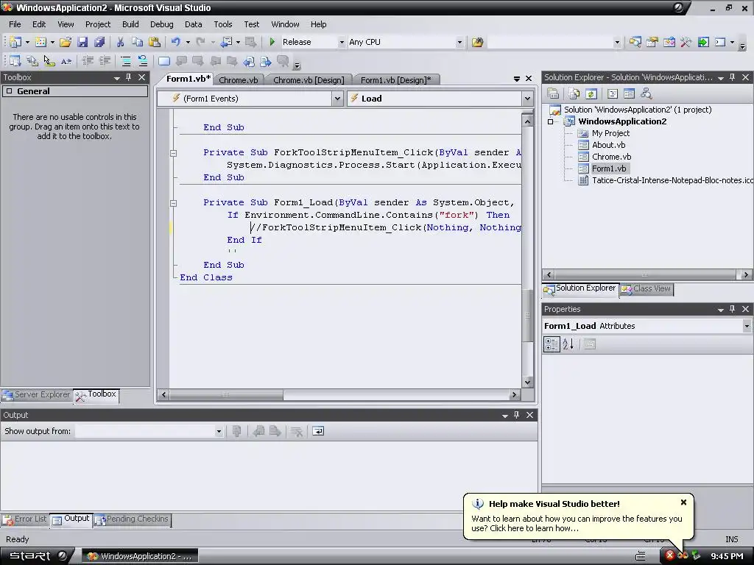Click the Navigate Backward icon
This screenshot has width=754, height=565.
pos(227,42)
